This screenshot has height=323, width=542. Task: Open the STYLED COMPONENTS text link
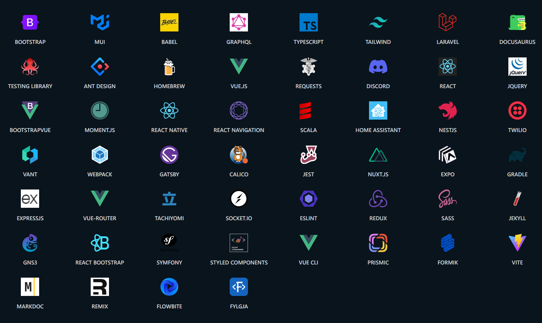pos(239,263)
